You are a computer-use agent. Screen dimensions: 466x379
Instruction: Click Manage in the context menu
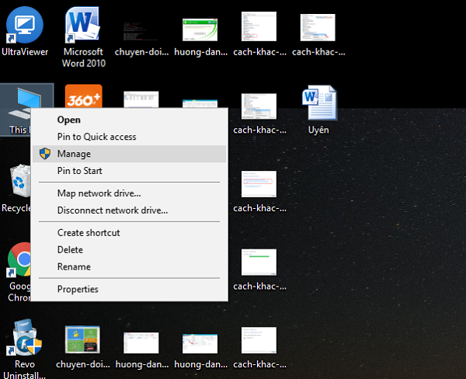click(x=74, y=154)
